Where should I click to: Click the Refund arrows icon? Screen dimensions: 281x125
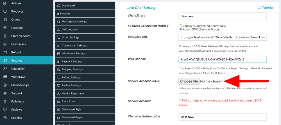pyautogui.click(x=5, y=52)
